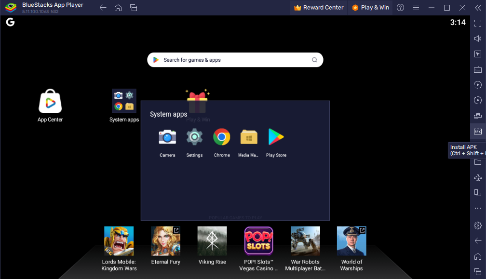Screen dimensions: 486x279
Task: Open the Viking Rise game
Action: coord(212,241)
